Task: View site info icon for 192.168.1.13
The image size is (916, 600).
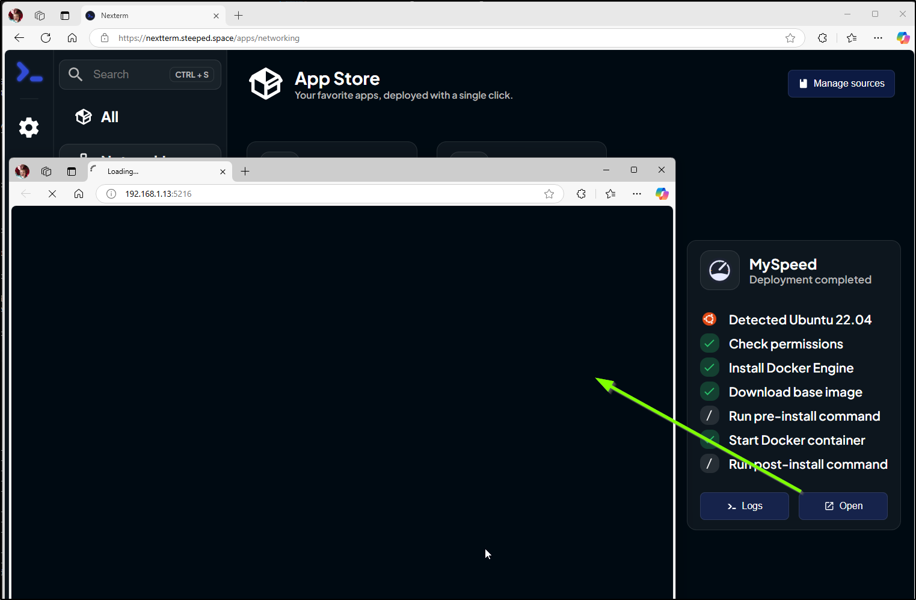Action: [111, 194]
